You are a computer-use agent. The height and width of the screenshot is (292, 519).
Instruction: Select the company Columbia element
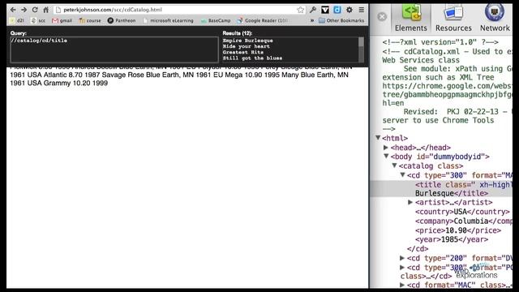463,221
